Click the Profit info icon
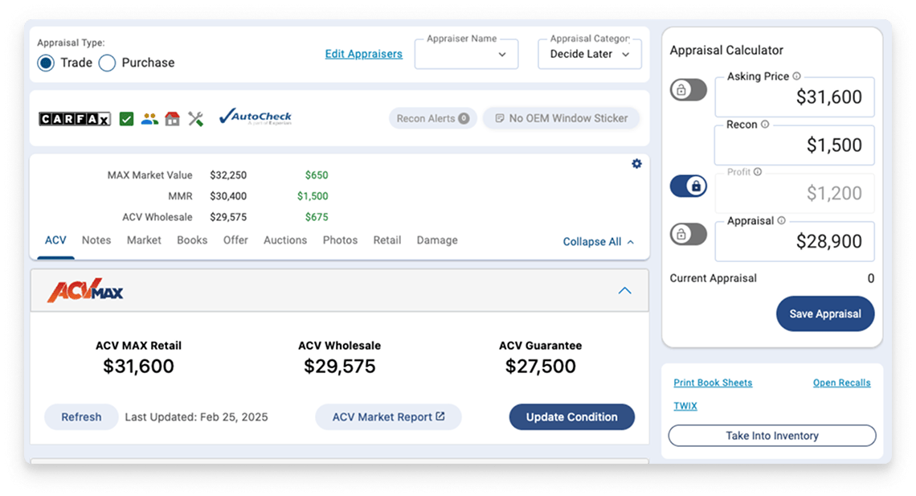916x496 pixels. coord(758,172)
